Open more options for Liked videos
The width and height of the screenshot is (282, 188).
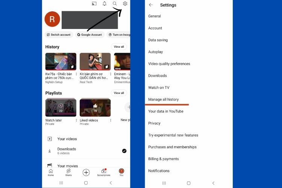111,120
